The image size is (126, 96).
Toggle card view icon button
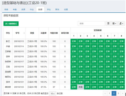click(x=108, y=23)
